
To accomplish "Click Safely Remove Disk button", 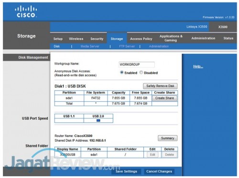I will [160, 86].
